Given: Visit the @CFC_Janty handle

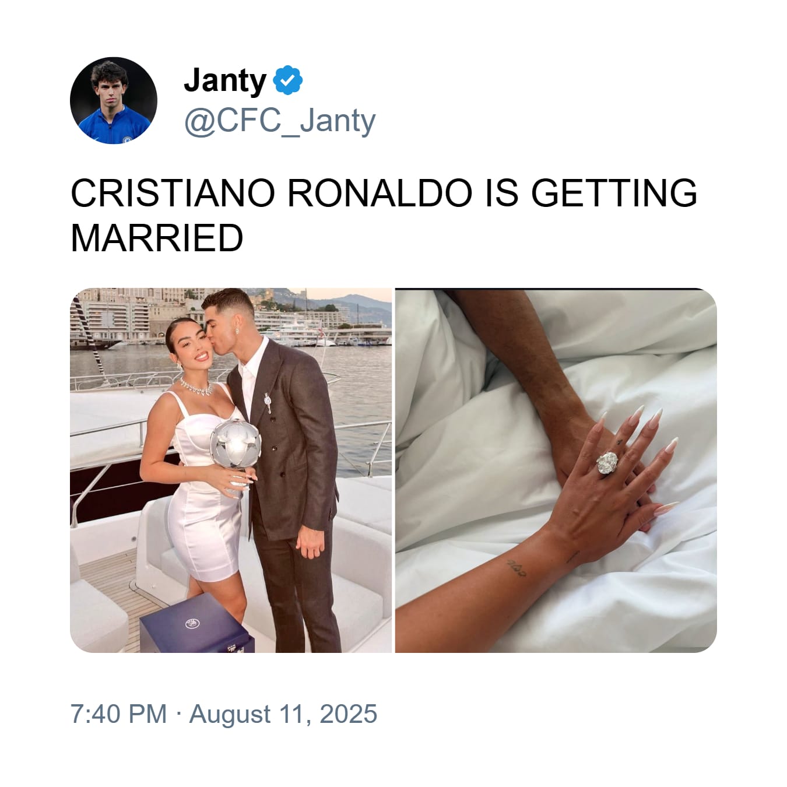Looking at the screenshot, I should [x=280, y=121].
